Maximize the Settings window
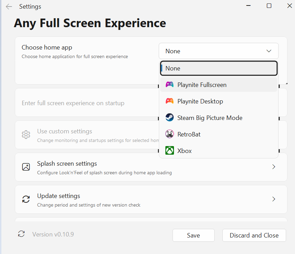 [x=269, y=5]
